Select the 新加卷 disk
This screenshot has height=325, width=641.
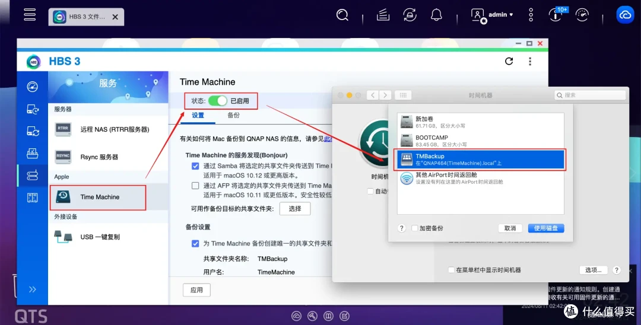click(480, 122)
